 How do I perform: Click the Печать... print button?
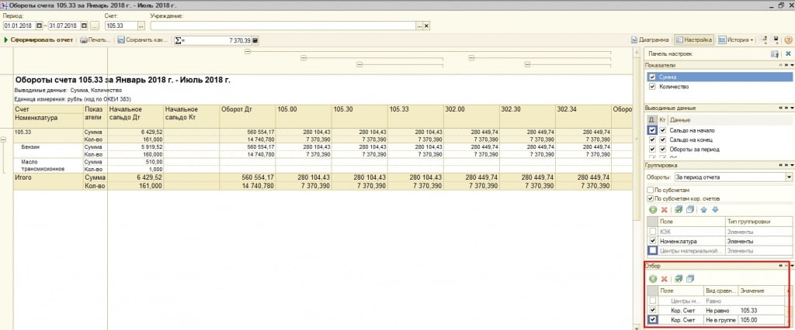coord(95,40)
